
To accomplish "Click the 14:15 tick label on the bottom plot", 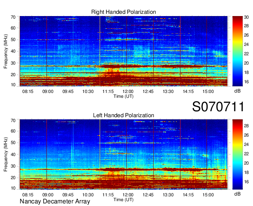I will coord(188,195).
